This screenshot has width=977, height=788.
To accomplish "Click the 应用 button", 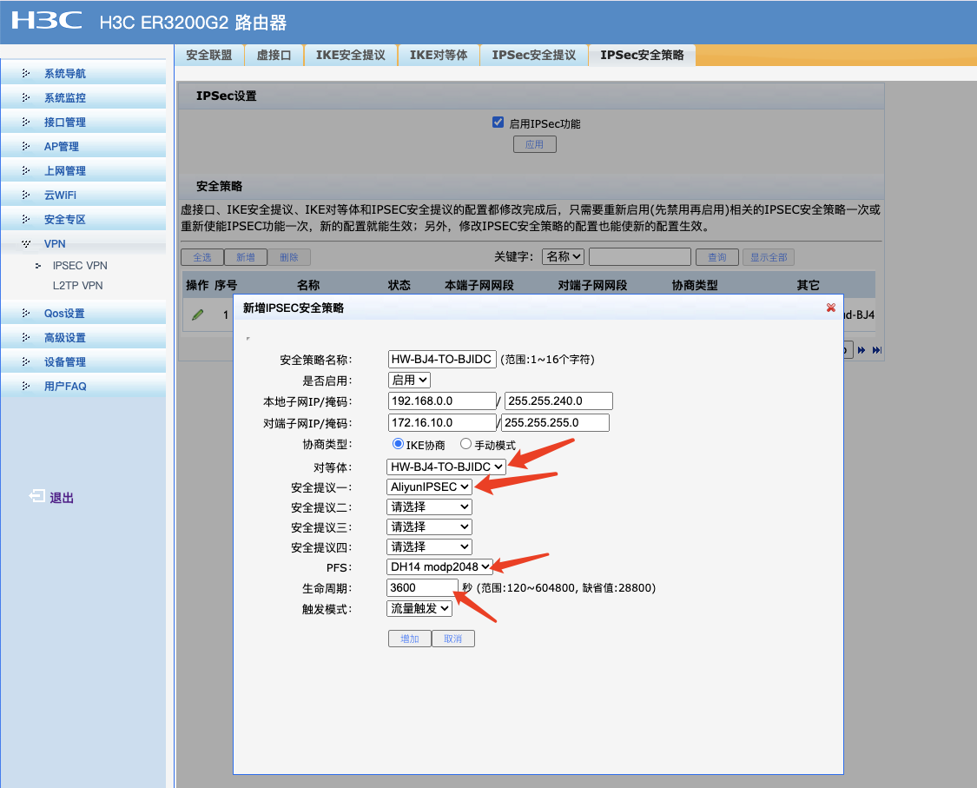I will point(535,144).
